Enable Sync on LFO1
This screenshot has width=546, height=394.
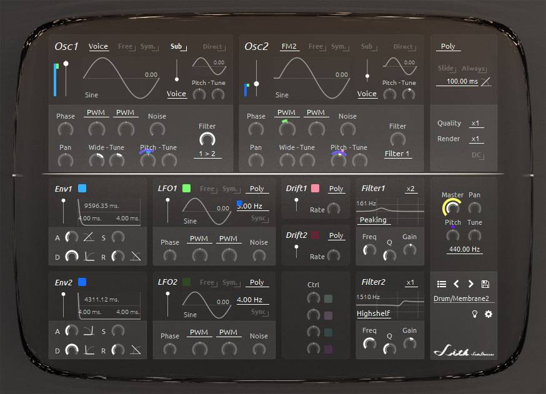pos(259,219)
